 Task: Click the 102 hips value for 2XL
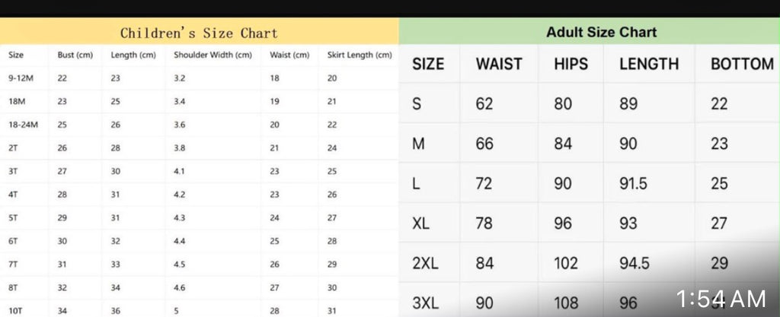click(x=566, y=264)
